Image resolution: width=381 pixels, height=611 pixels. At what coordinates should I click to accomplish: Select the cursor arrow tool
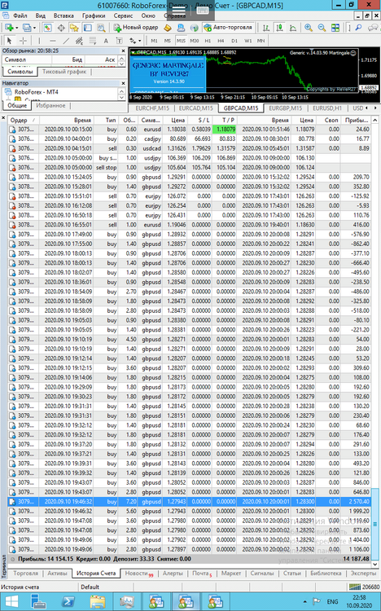[10, 41]
